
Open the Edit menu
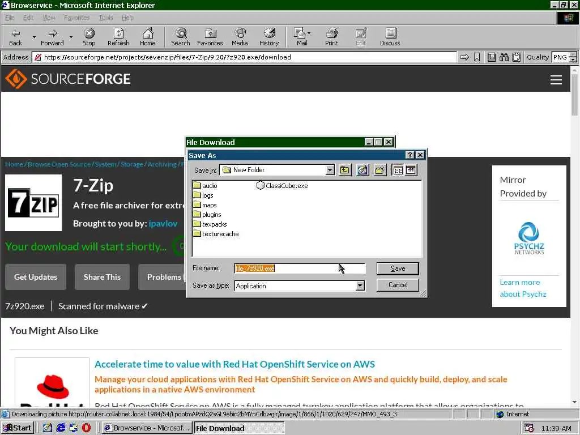coord(28,18)
